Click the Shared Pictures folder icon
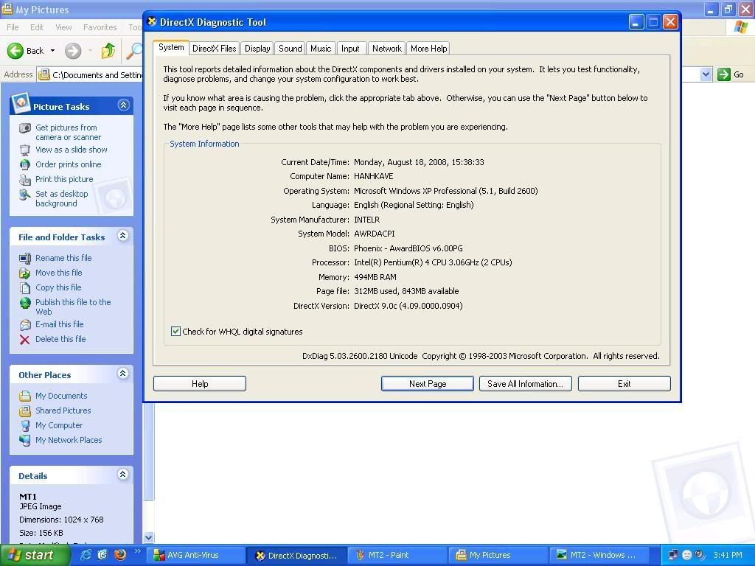The height and width of the screenshot is (566, 755). point(25,411)
